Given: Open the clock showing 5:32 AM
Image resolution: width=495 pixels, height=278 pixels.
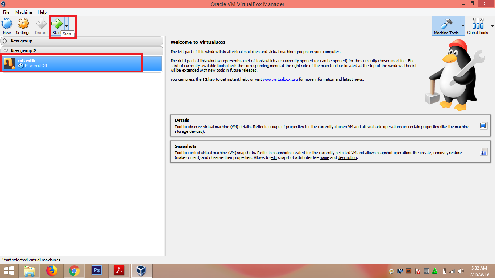Looking at the screenshot, I should point(479,271).
